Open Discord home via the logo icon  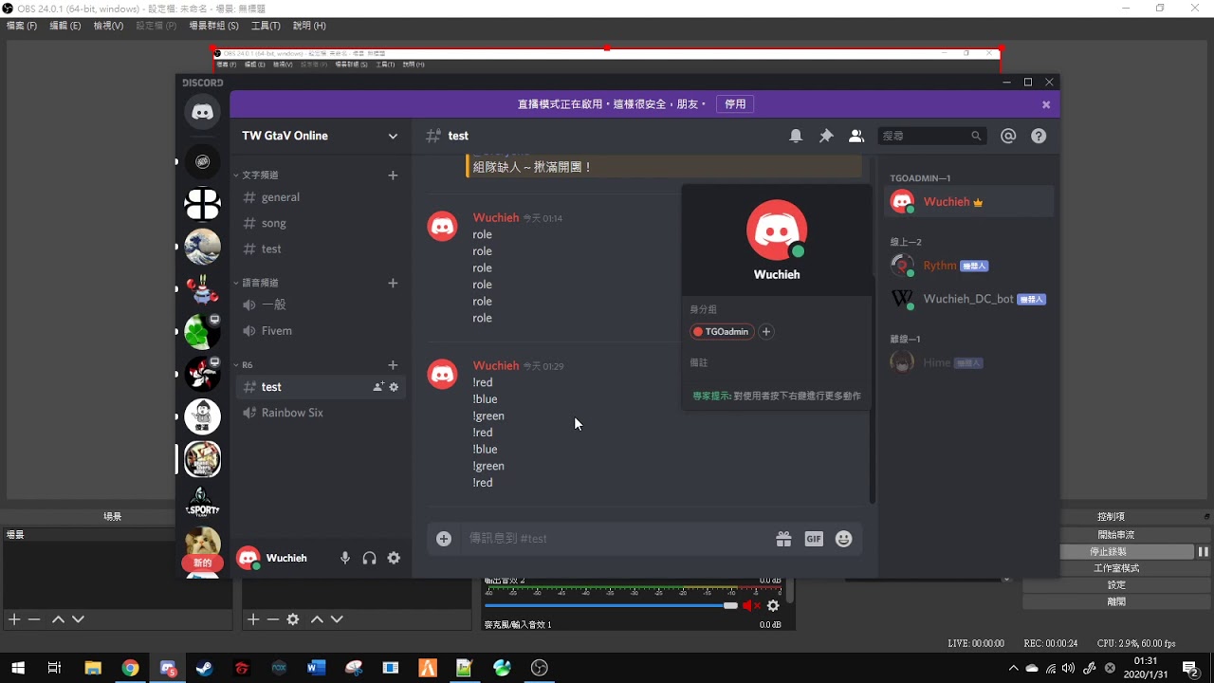pos(202,112)
